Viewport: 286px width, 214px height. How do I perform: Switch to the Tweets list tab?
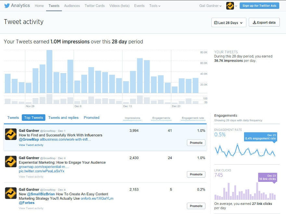13,118
